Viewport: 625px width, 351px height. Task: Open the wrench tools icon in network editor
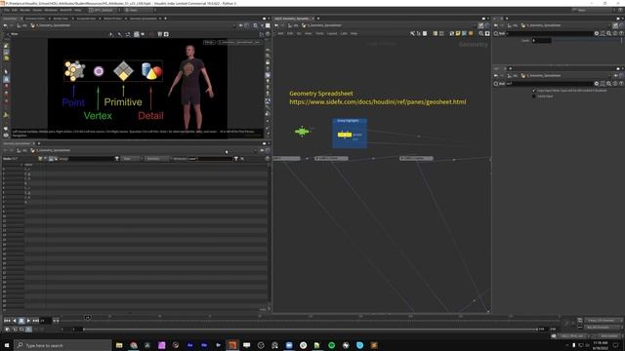(412, 34)
